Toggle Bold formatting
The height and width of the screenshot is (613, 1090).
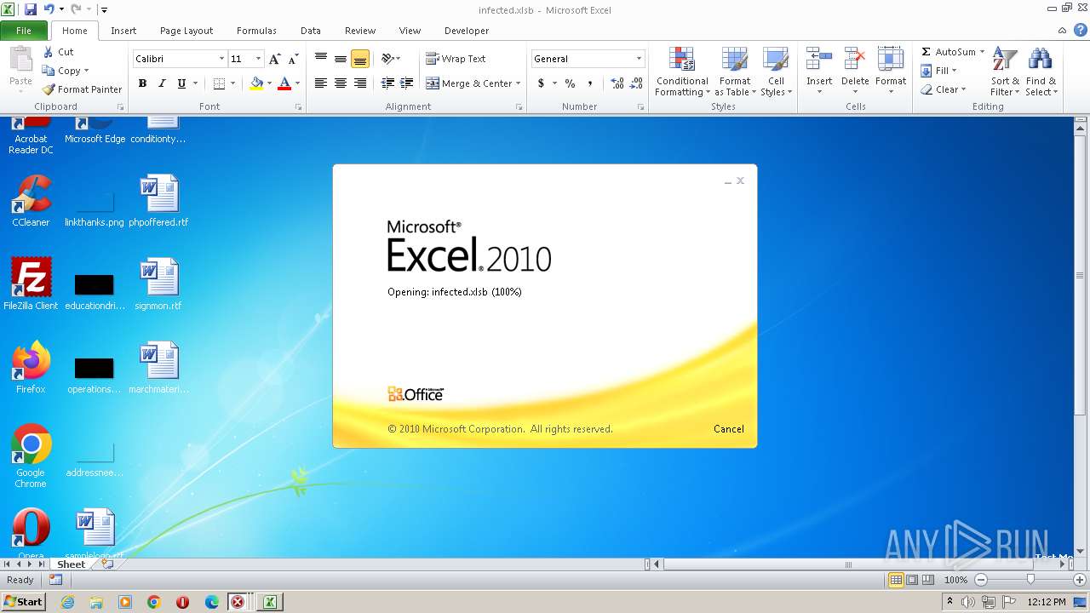pyautogui.click(x=142, y=83)
